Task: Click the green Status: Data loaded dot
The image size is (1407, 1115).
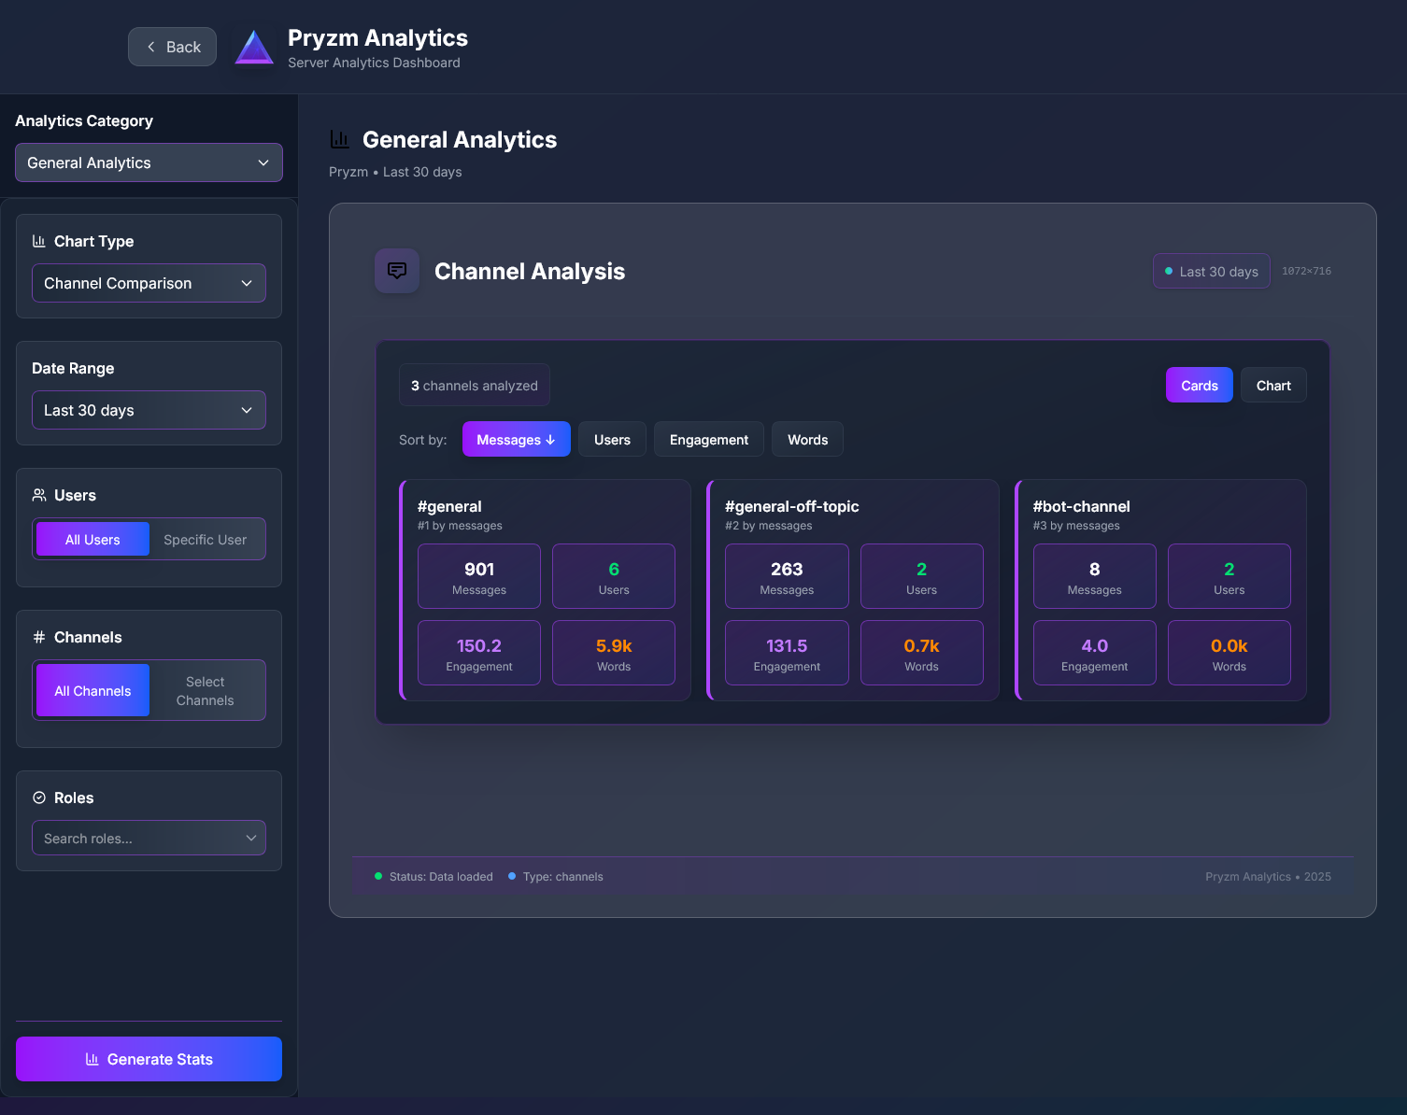Action: click(377, 876)
